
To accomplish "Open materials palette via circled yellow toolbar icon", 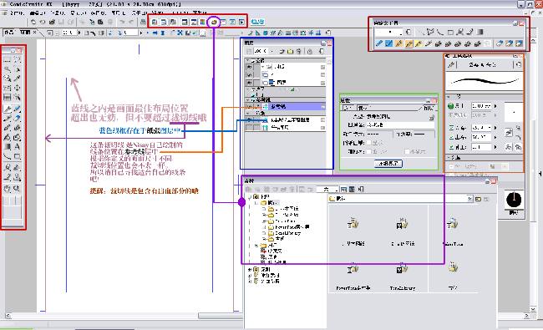I will (x=214, y=22).
